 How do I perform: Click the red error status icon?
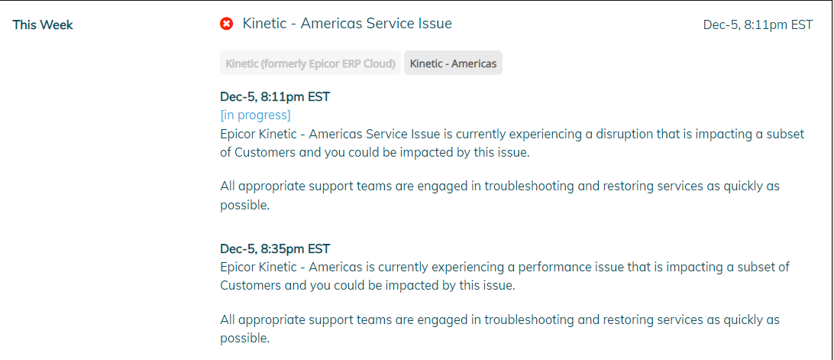coord(227,24)
